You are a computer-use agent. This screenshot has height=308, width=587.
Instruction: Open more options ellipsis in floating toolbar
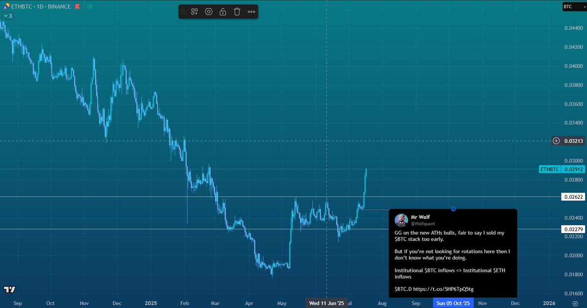point(251,12)
